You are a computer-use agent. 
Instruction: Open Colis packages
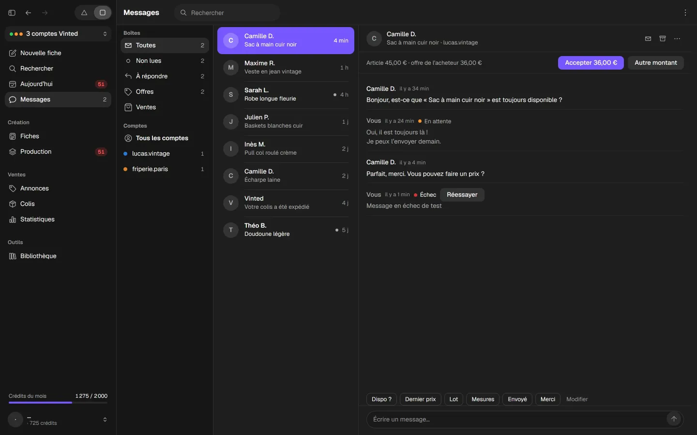pyautogui.click(x=58, y=204)
